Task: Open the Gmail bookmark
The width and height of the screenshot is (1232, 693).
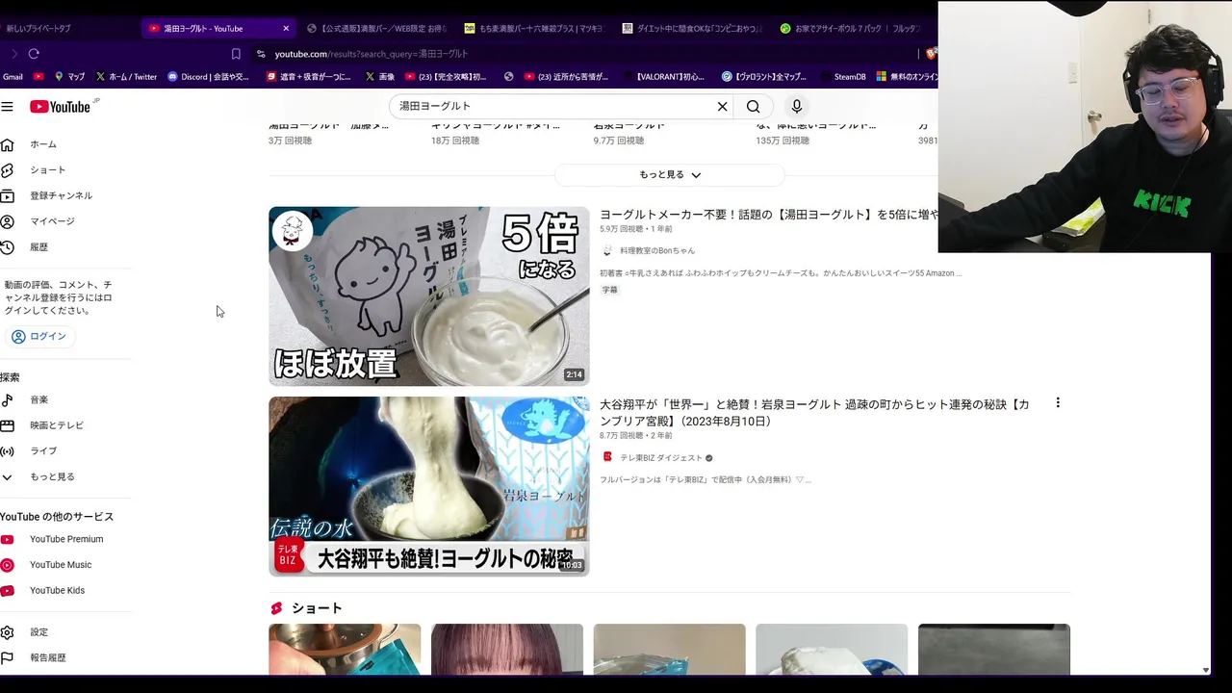Action: (x=13, y=77)
